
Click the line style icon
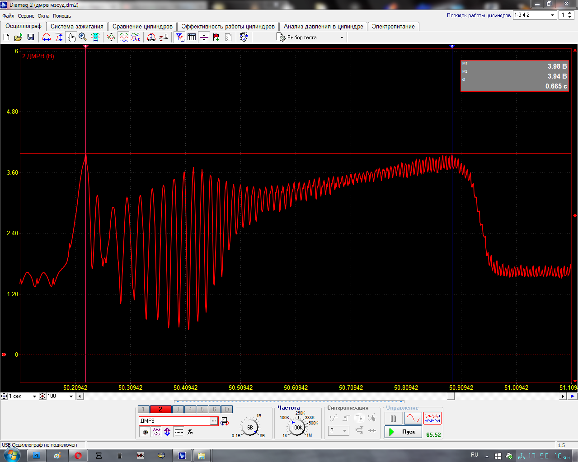pyautogui.click(x=179, y=432)
